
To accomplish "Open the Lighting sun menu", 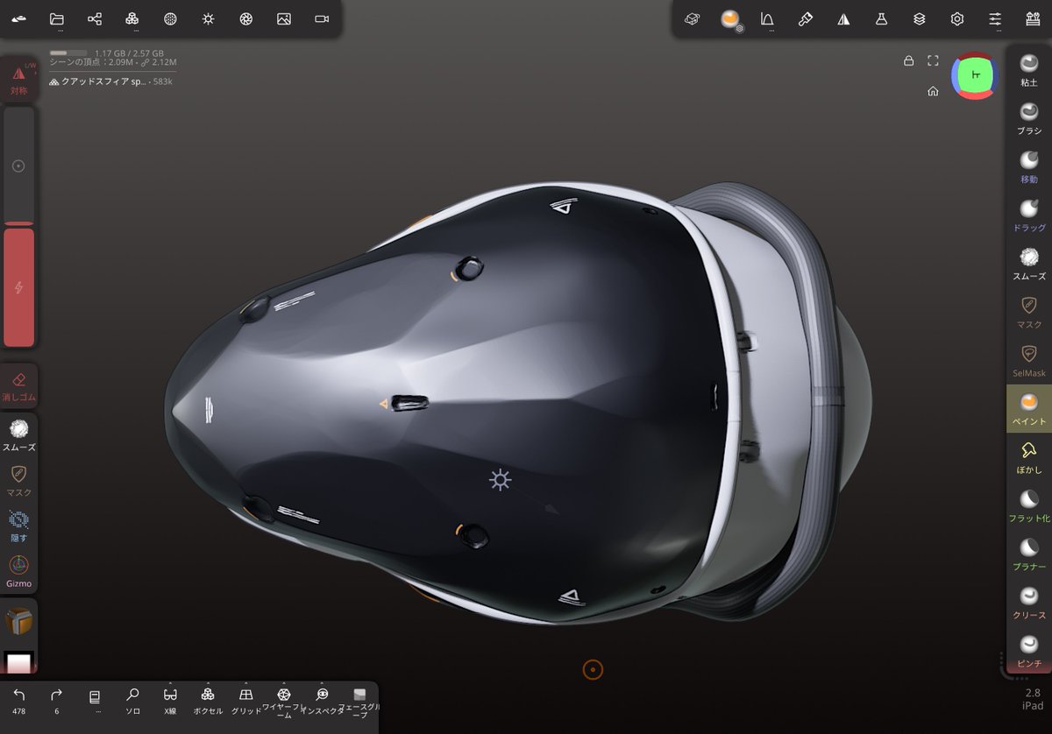I will click(208, 18).
